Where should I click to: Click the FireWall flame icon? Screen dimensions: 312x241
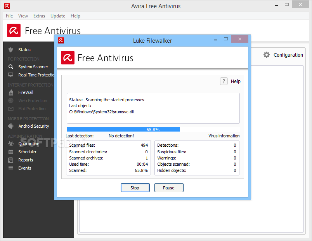pos(11,92)
